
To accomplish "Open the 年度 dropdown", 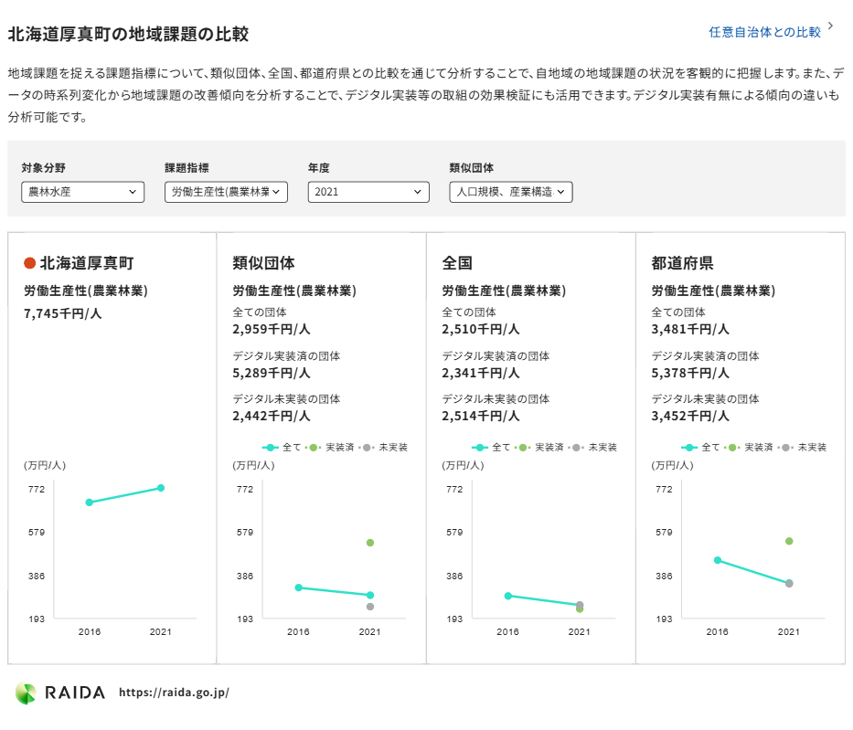I will [x=368, y=192].
